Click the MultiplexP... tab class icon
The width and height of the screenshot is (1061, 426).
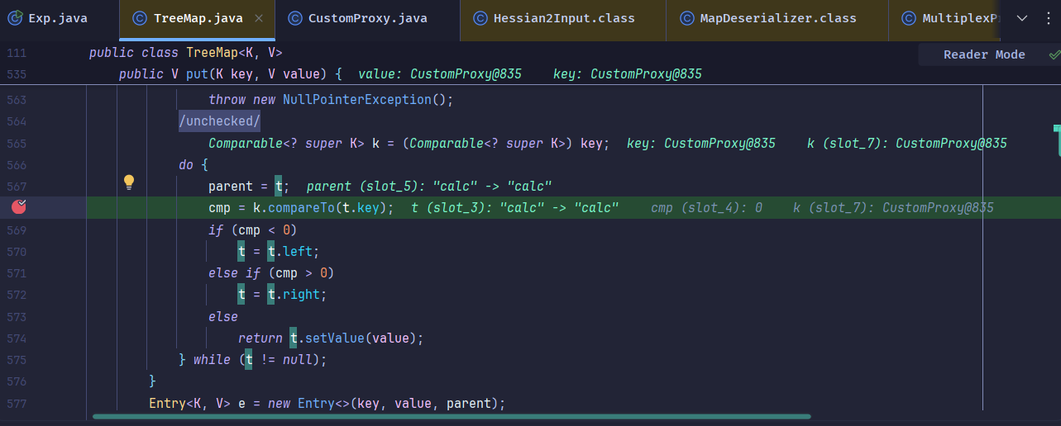pyautogui.click(x=909, y=18)
